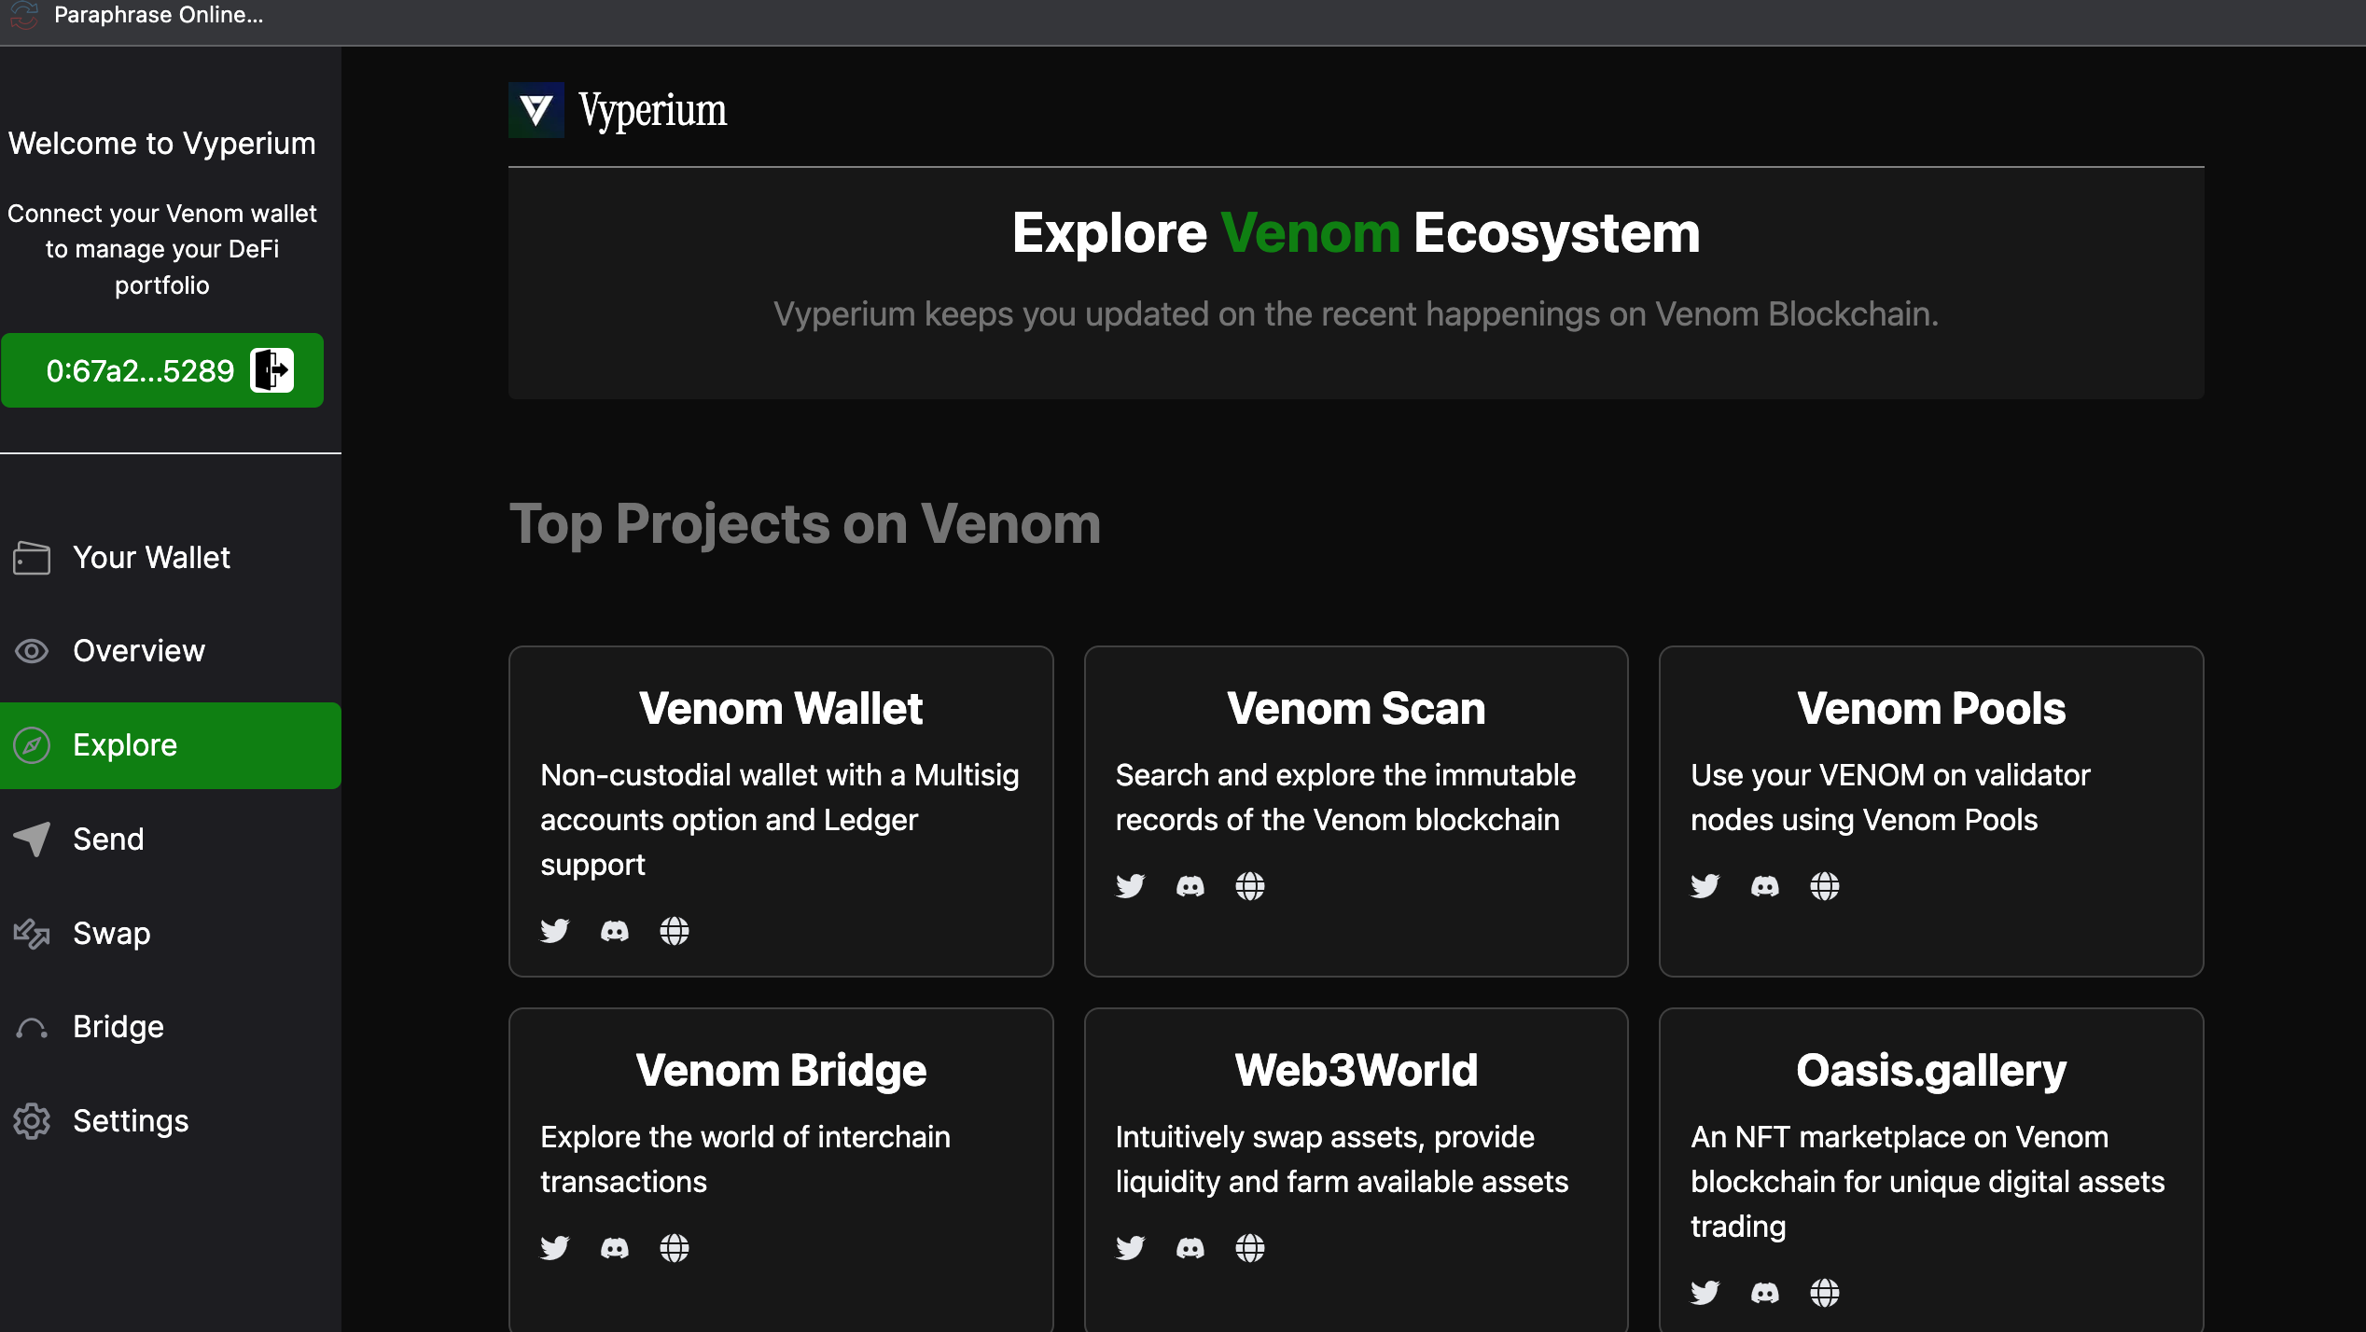Open Venom Wallet's Twitter icon
2366x1332 pixels.
[554, 930]
